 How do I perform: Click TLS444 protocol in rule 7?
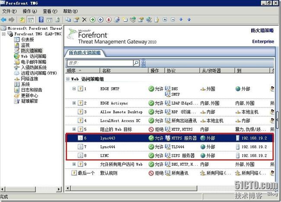pyautogui.click(x=178, y=147)
